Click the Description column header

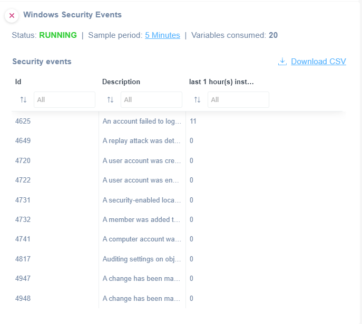[121, 82]
